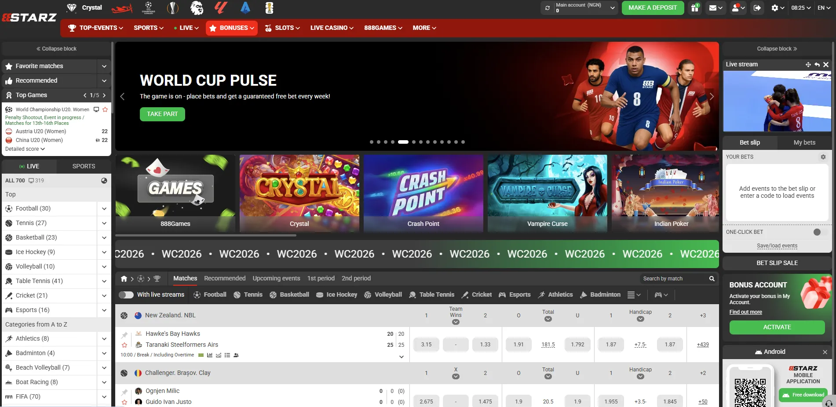This screenshot has height=407, width=836.
Task: Open the settings gear in header
Action: 778,8
